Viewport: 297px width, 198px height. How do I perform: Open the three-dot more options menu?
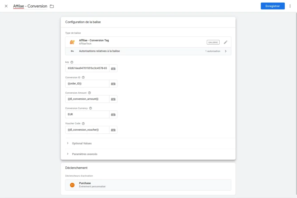pyautogui.click(x=290, y=6)
